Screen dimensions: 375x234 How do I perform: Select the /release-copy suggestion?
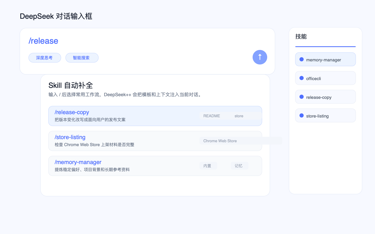[x=155, y=116]
